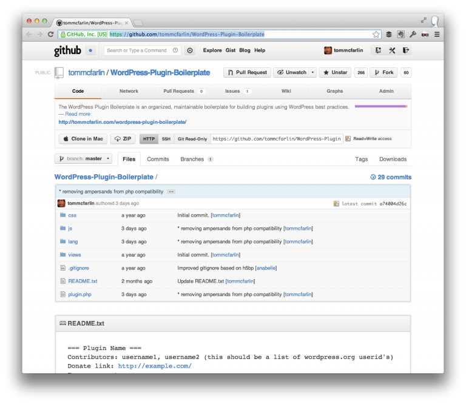Click the advanced search gear icon

(190, 50)
